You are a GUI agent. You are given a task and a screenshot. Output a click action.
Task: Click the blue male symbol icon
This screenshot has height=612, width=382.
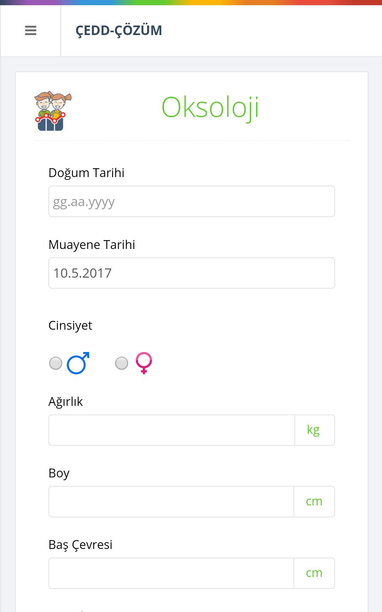click(78, 363)
